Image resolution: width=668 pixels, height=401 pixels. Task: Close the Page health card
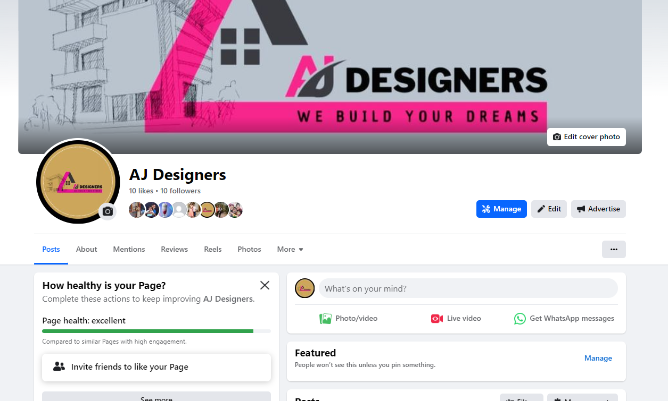265,285
